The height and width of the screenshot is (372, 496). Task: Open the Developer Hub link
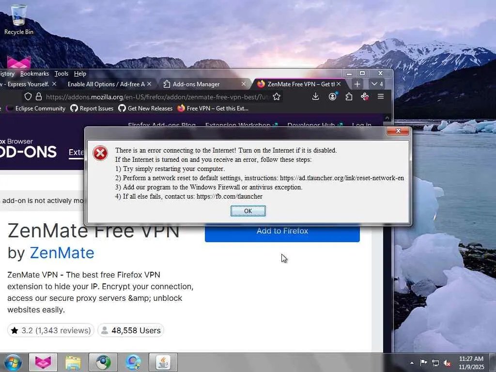pyautogui.click(x=315, y=124)
